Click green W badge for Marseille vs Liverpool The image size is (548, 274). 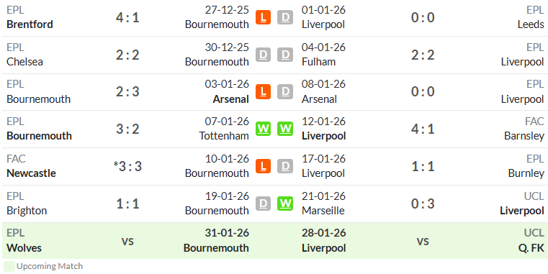click(285, 204)
